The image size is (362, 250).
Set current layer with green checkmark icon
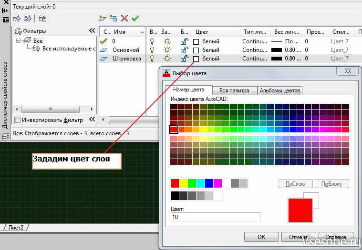(x=135, y=18)
